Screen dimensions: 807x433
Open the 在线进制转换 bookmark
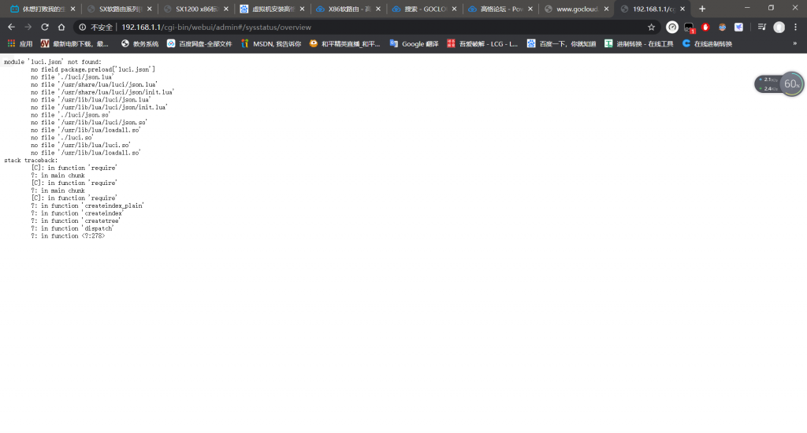pyautogui.click(x=707, y=44)
